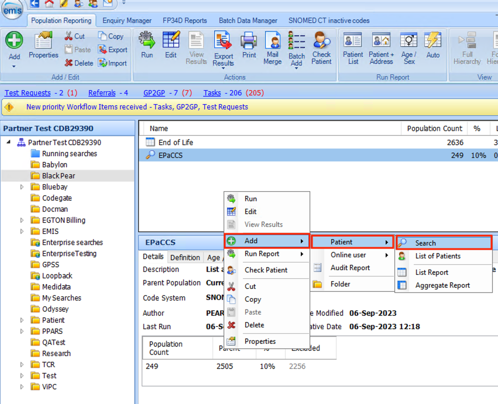Screen dimensions: 498x404
Task: Click the Cut scissors in the ribbon
Action: coord(75,36)
